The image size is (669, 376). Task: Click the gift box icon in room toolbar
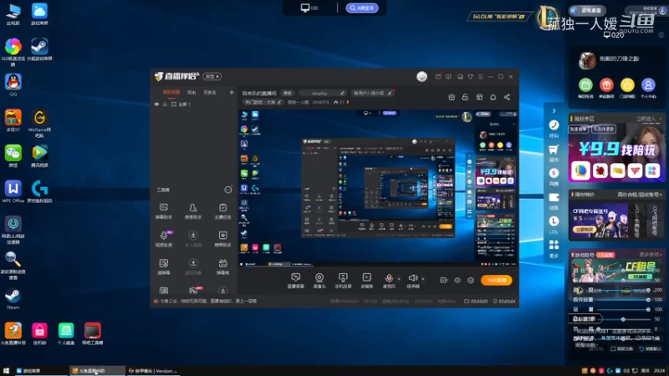452,97
